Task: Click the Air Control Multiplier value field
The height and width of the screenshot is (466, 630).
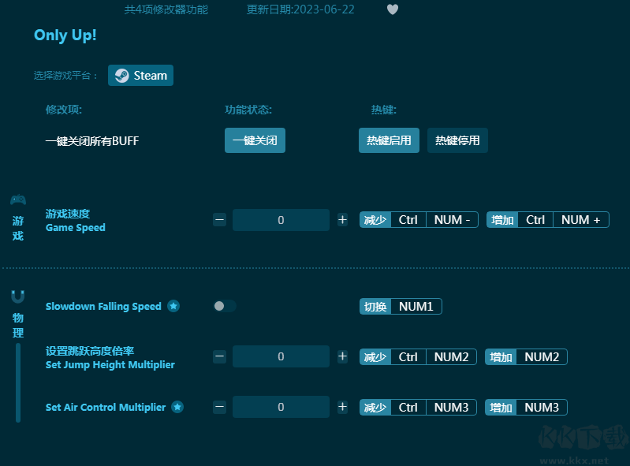Action: pyautogui.click(x=281, y=407)
